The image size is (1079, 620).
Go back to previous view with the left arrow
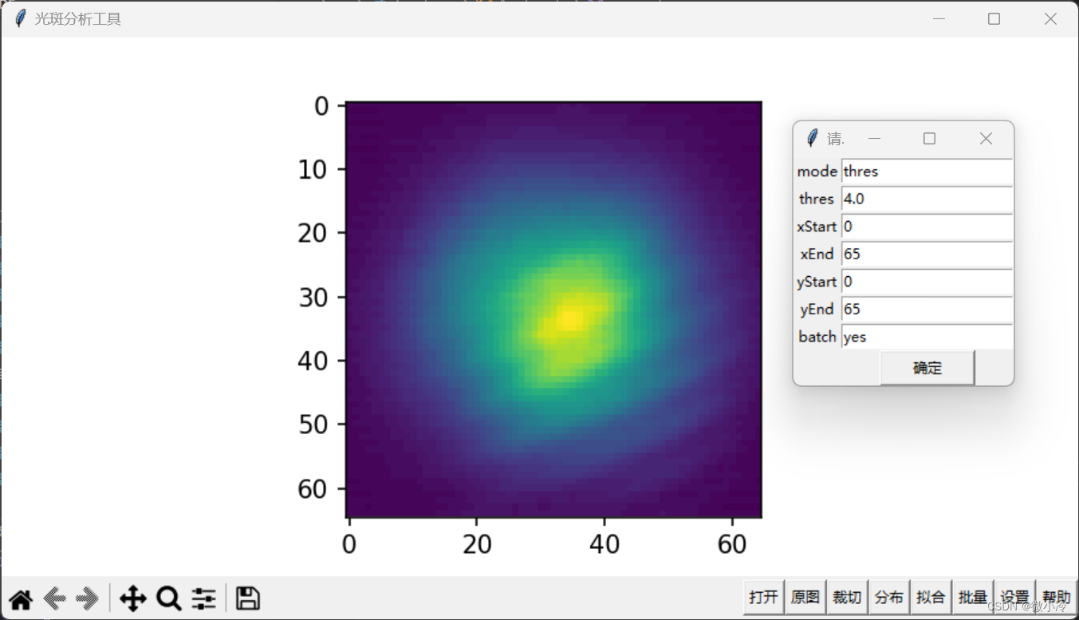(54, 598)
